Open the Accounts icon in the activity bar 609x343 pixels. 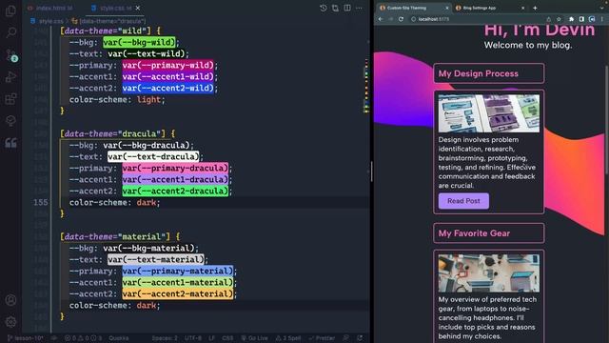[x=10, y=300]
